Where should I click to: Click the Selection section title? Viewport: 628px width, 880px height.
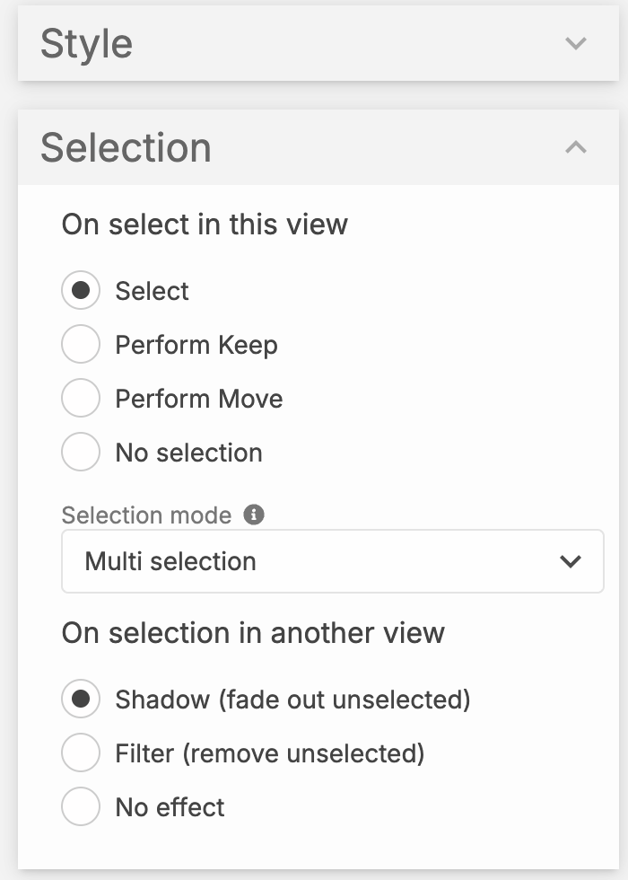click(126, 147)
